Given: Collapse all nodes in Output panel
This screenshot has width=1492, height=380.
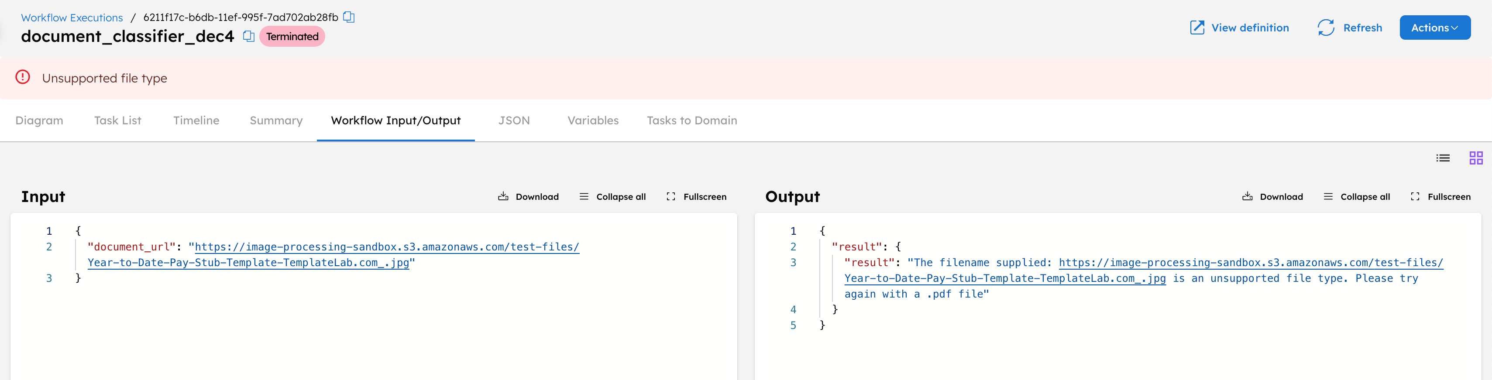Looking at the screenshot, I should [1357, 197].
